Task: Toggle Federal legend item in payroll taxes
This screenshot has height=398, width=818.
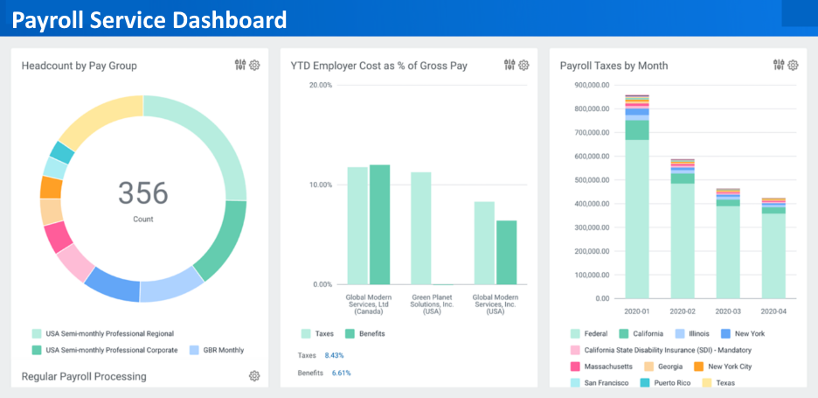Action: click(x=588, y=333)
